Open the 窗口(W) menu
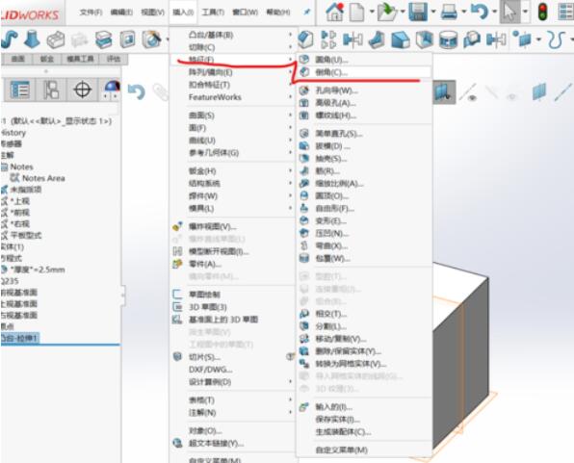 tap(245, 13)
